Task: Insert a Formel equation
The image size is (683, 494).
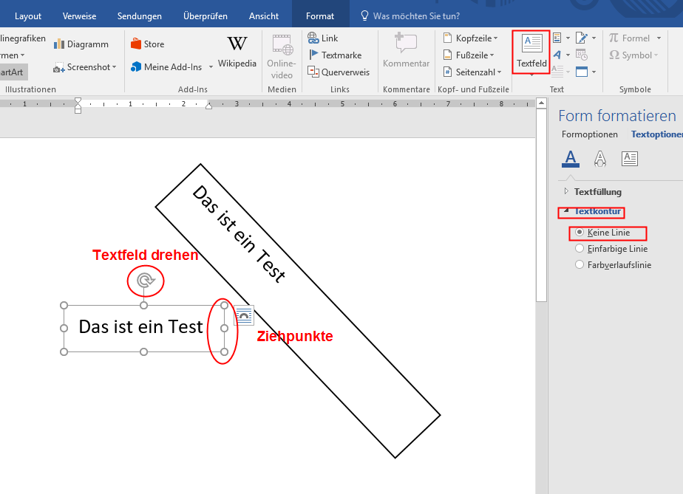Action: (x=637, y=38)
